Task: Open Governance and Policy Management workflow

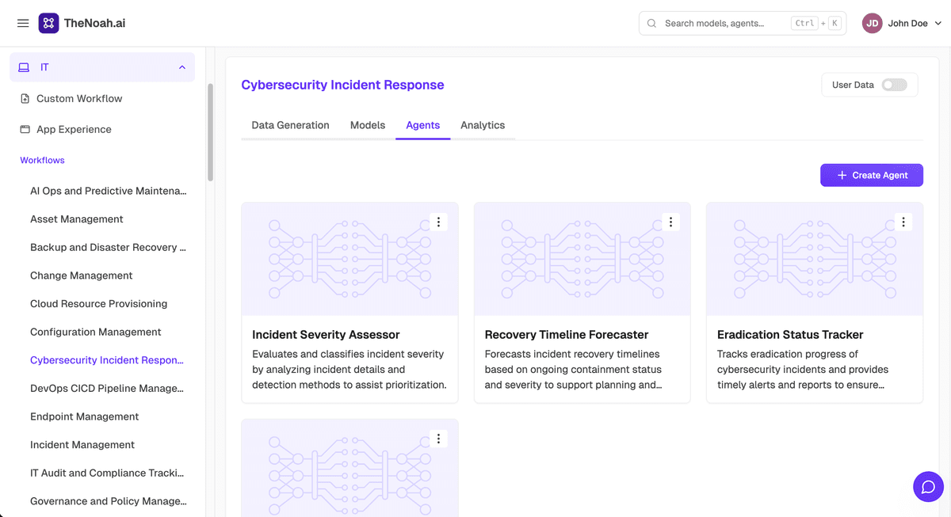Action: 109,501
